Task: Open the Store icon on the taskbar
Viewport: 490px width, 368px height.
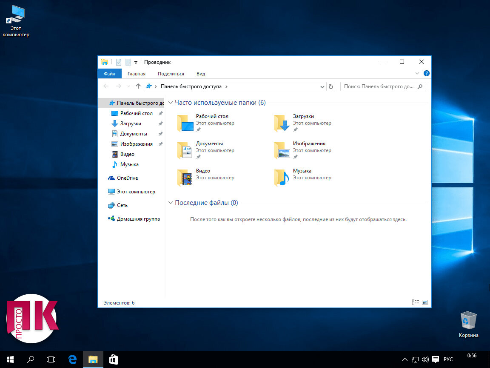Action: pyautogui.click(x=114, y=359)
